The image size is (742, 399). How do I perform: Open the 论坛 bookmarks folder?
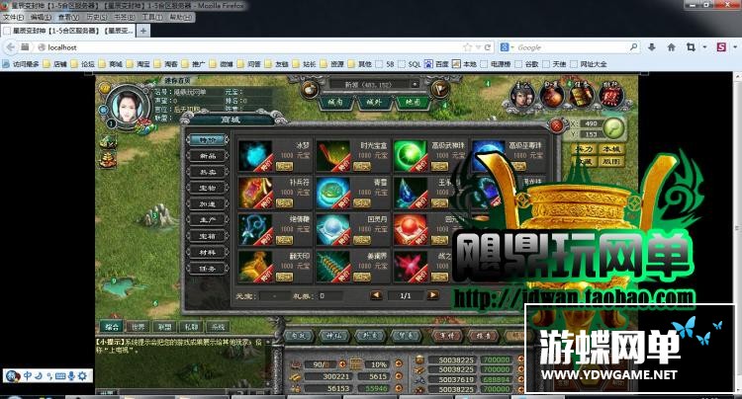[x=83, y=64]
